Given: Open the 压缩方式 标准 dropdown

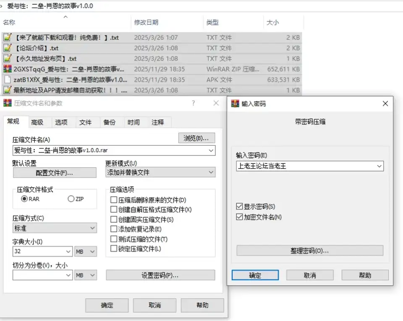Looking at the screenshot, I should (55, 228).
